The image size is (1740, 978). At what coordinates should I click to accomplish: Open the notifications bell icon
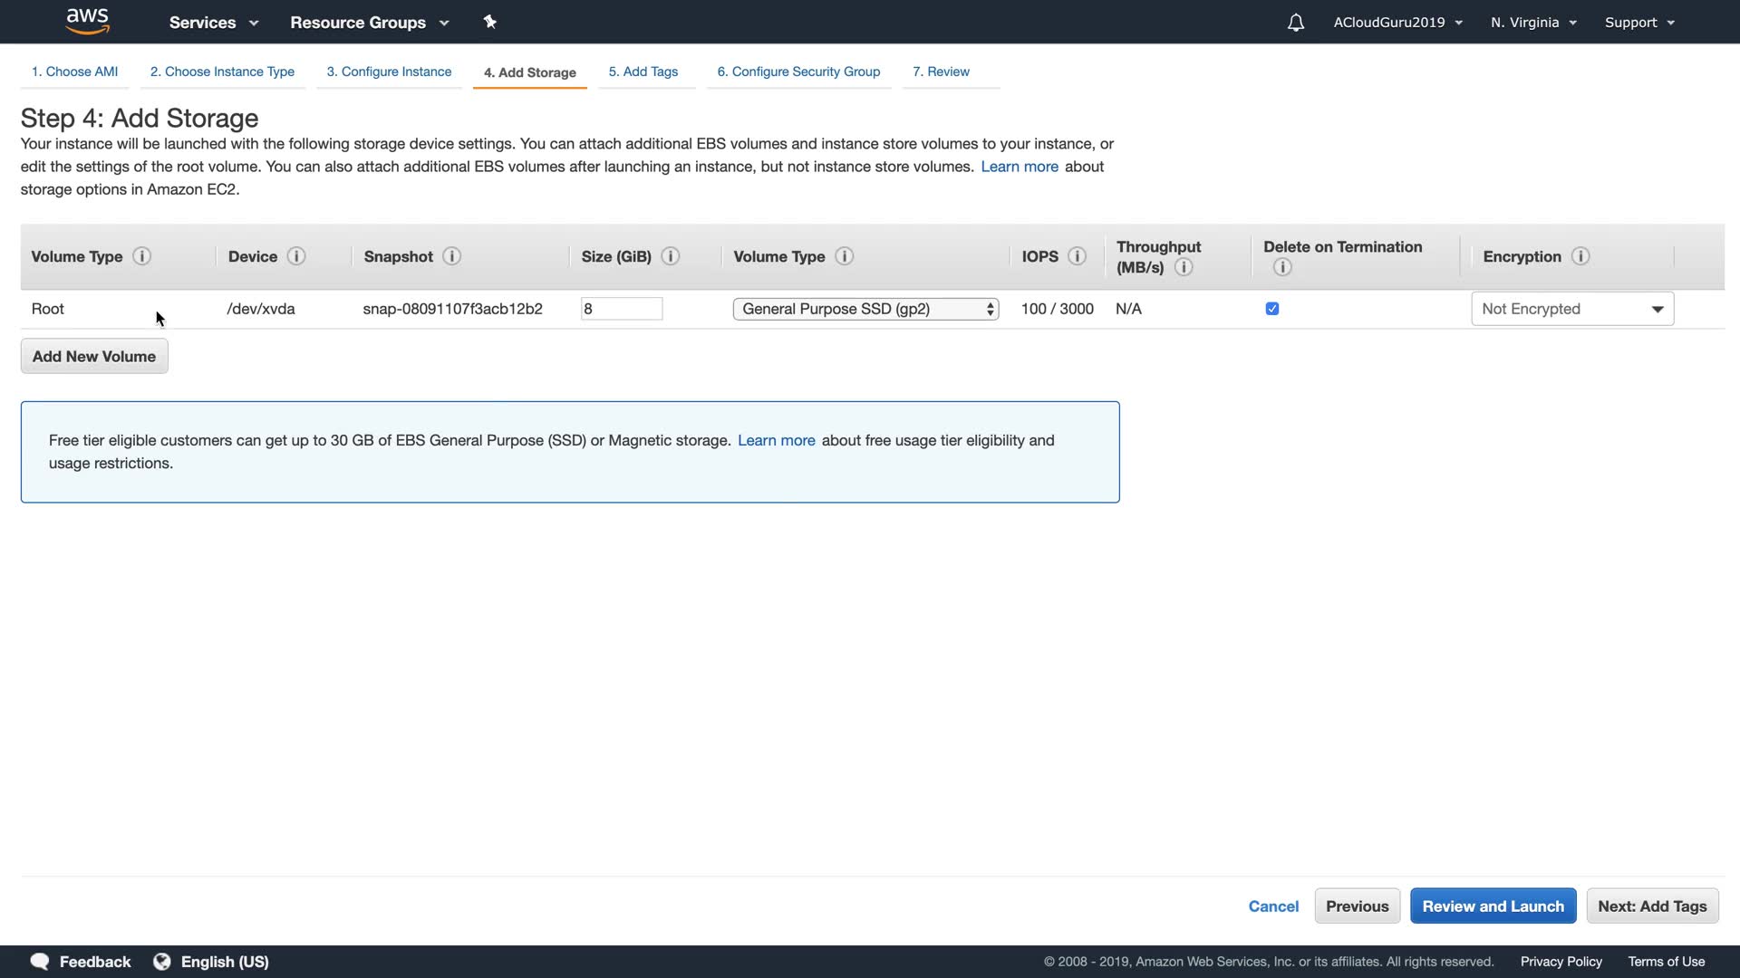pyautogui.click(x=1295, y=23)
